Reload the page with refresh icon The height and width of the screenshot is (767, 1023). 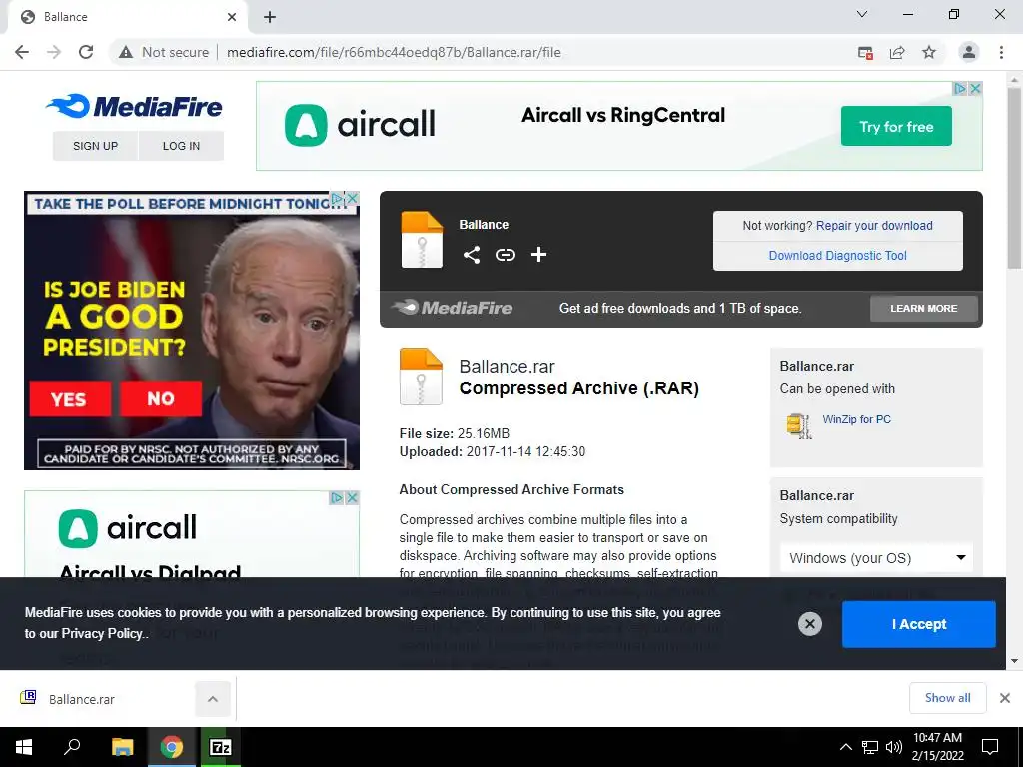tap(86, 52)
